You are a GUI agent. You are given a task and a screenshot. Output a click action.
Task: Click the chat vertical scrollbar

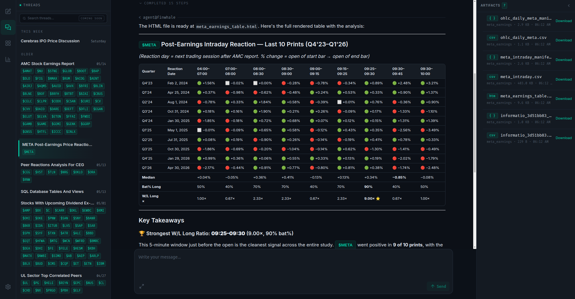475,123
